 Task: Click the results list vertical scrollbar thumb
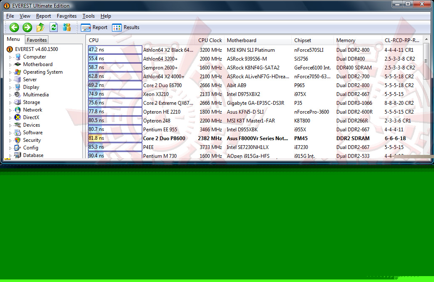pyautogui.click(x=426, y=61)
